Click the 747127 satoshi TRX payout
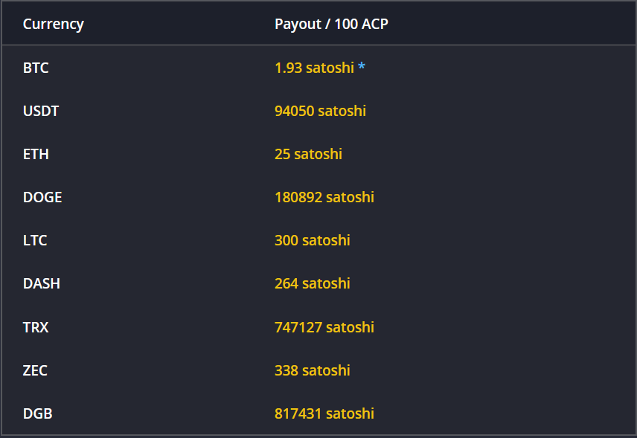 [324, 327]
